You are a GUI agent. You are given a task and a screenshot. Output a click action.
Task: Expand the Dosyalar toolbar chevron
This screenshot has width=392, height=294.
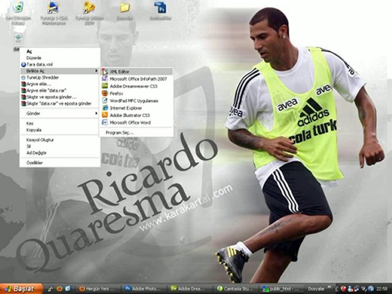click(x=329, y=287)
